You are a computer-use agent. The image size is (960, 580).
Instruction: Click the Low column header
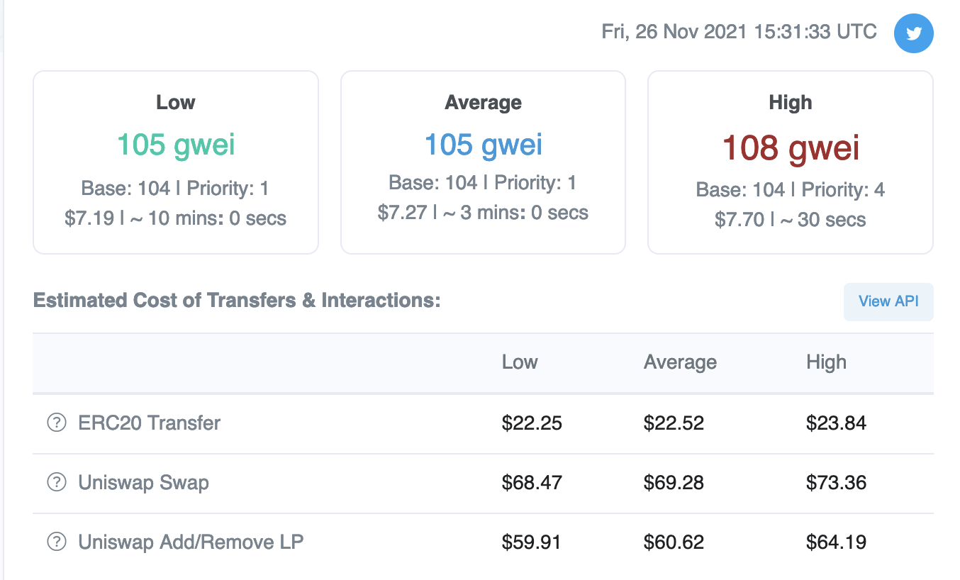tap(520, 362)
